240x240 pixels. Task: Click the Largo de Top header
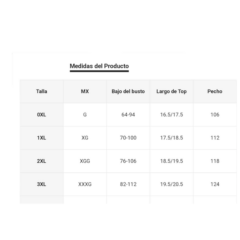[x=172, y=91]
